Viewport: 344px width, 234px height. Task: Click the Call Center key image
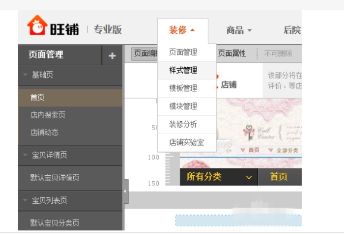pos(249,132)
